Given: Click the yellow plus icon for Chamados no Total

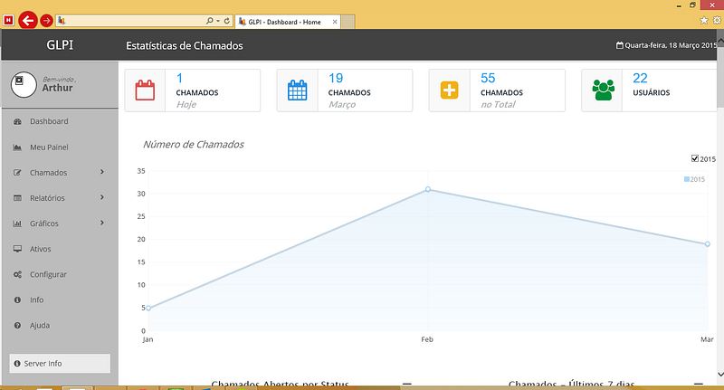Looking at the screenshot, I should pyautogui.click(x=449, y=90).
